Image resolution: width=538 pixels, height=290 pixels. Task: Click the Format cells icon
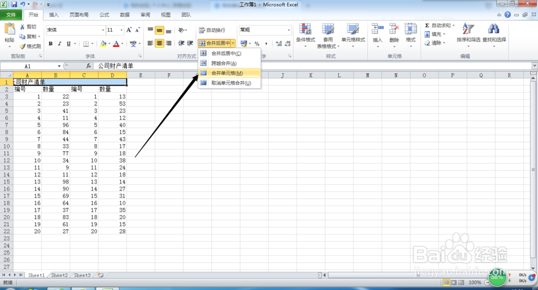(410, 29)
